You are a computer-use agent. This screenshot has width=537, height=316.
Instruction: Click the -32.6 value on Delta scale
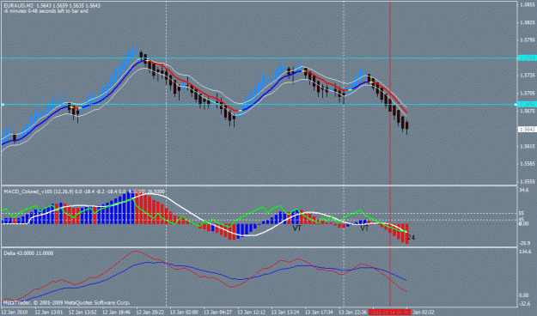(x=525, y=303)
